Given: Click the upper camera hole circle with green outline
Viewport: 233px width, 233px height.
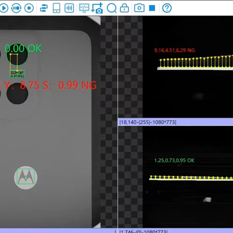Looking at the screenshot, I should [x=17, y=54].
